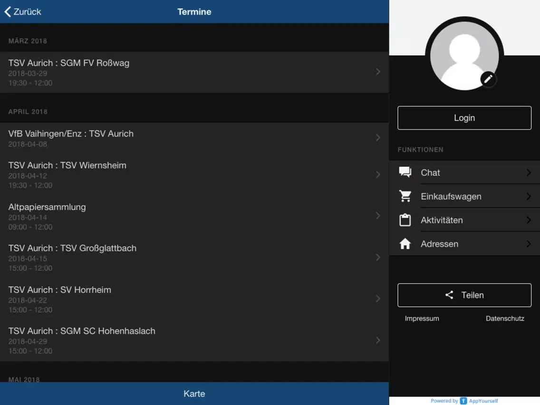Open the Datenschutz link
This screenshot has height=405, width=540.
pos(505,318)
